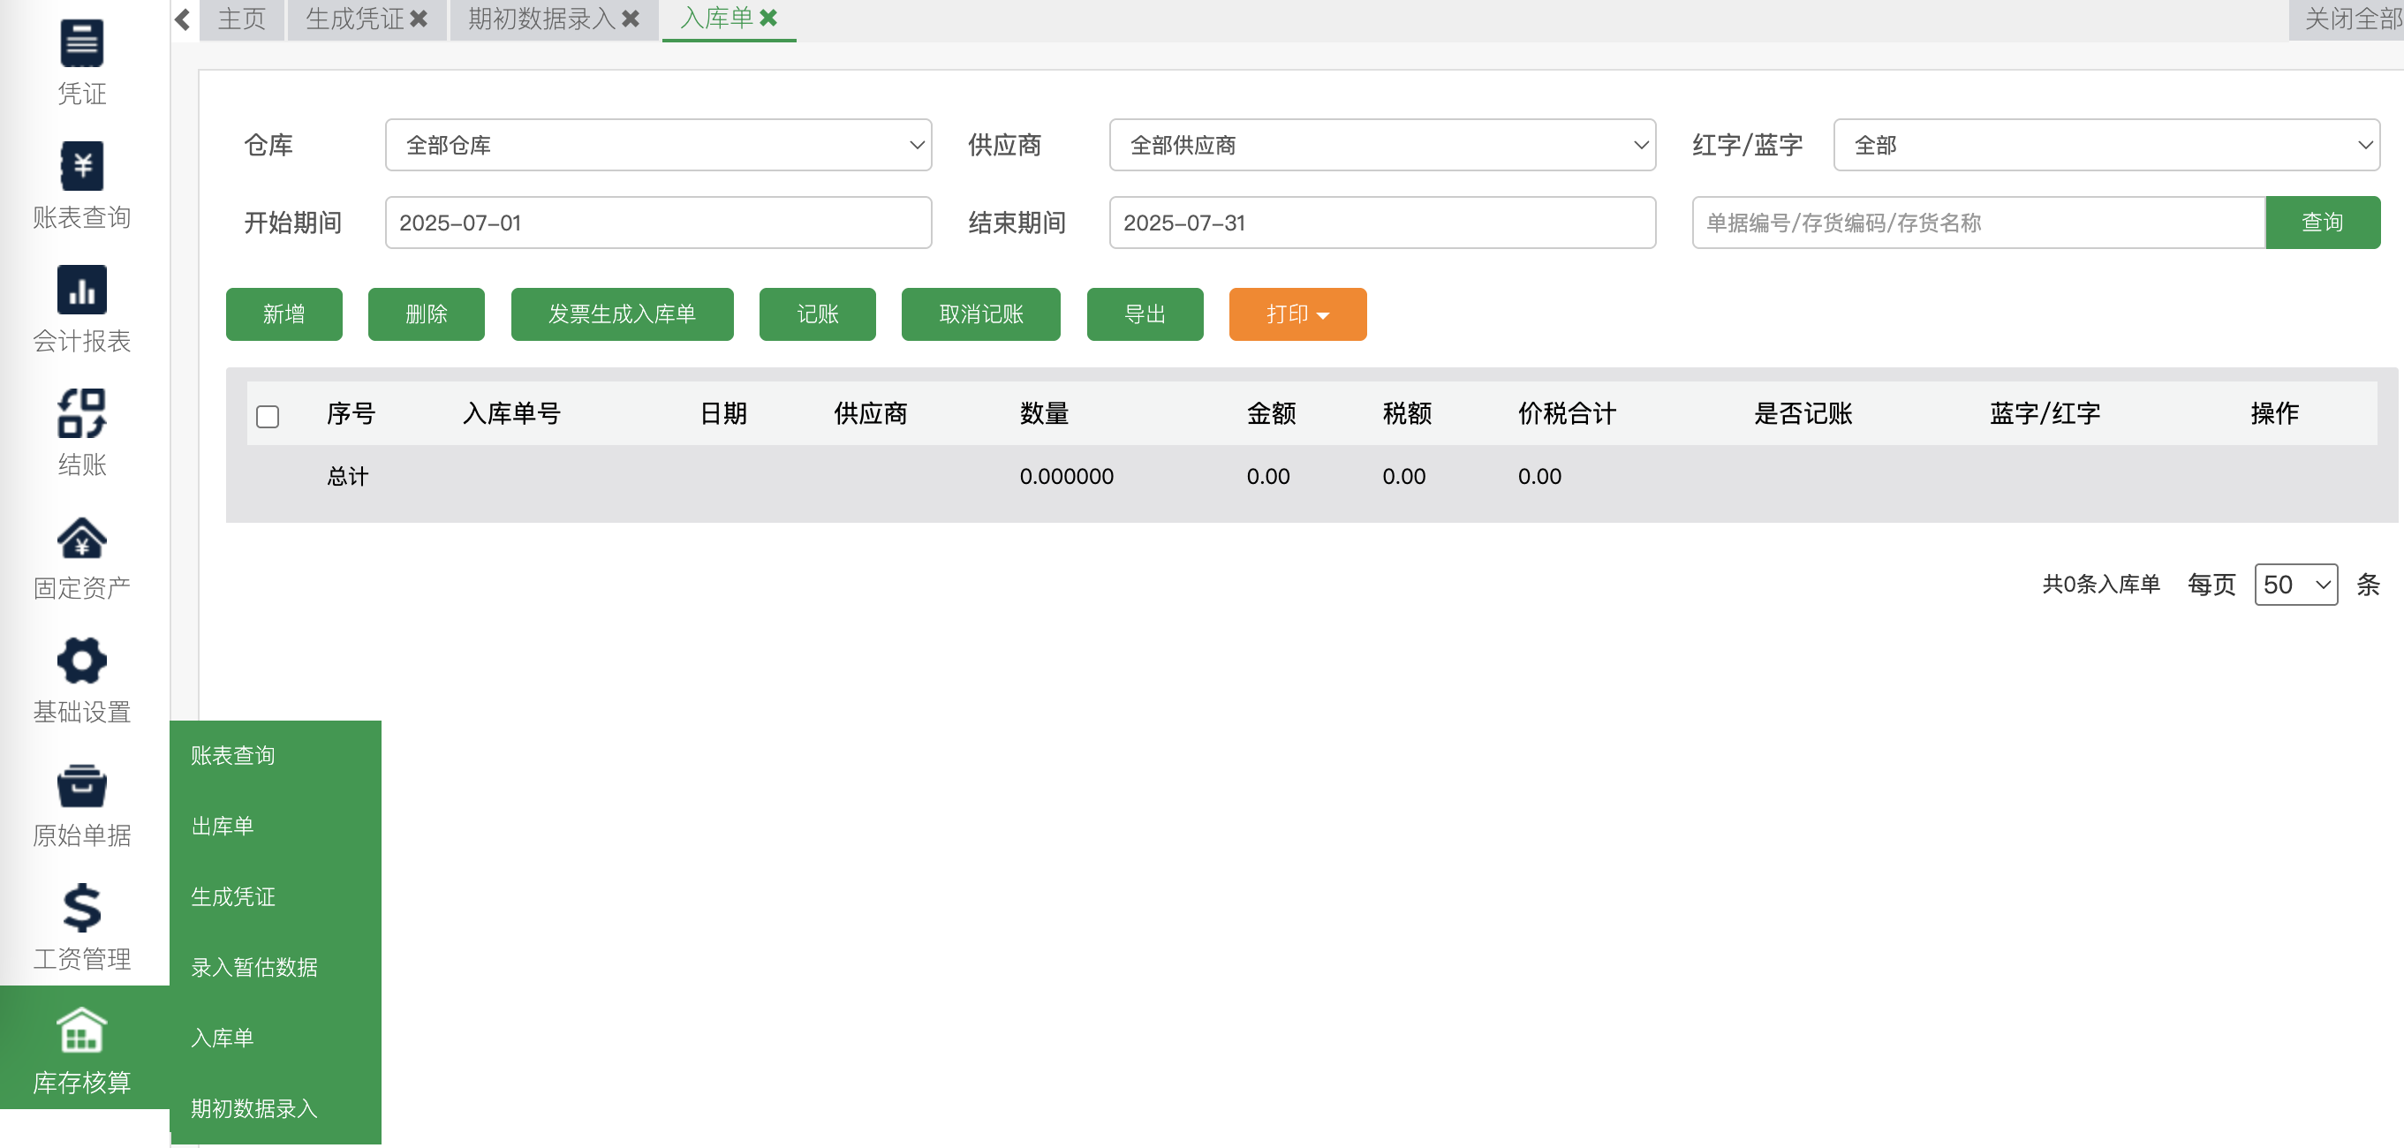This screenshot has width=2404, height=1148.
Task: Close the 生成凭证 tab with X
Action: coord(419,19)
